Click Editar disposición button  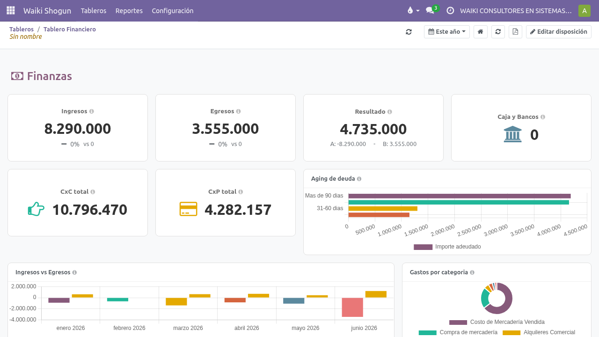pos(559,32)
